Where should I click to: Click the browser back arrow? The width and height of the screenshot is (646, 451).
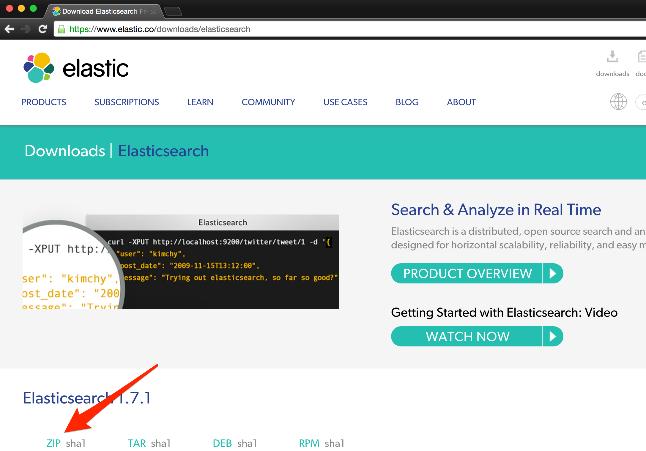10,29
